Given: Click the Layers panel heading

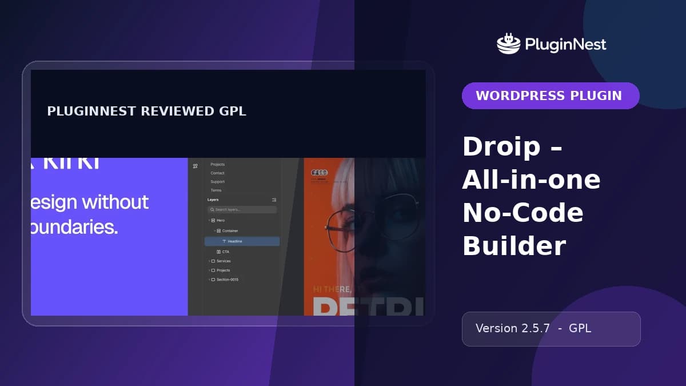Looking at the screenshot, I should pyautogui.click(x=213, y=200).
